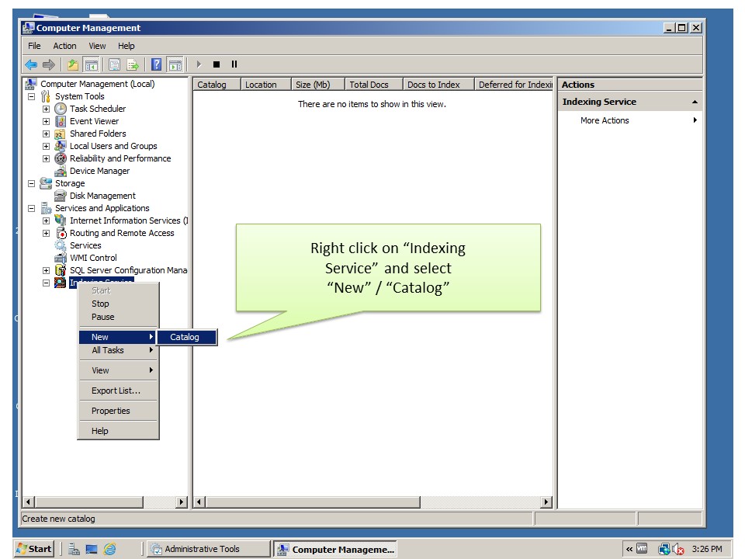
Task: Choose Export List... from the context menu
Action: (118, 391)
